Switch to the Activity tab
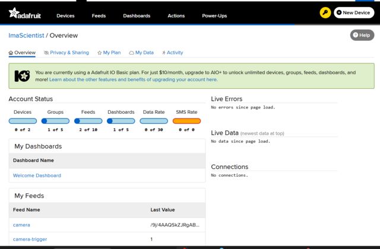Image resolution: width=380 pixels, height=249 pixels. click(173, 53)
